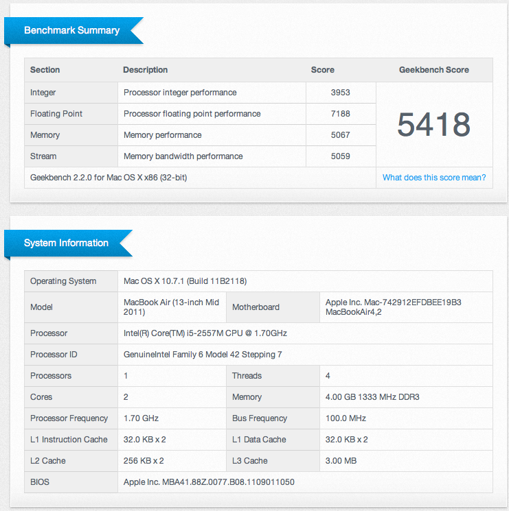
Task: Click 'Memory bandwidth performance' description
Action: pos(183,156)
